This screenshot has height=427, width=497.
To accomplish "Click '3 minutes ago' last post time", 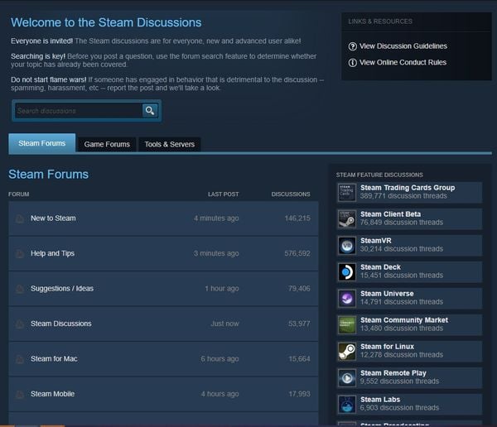I will coord(216,253).
